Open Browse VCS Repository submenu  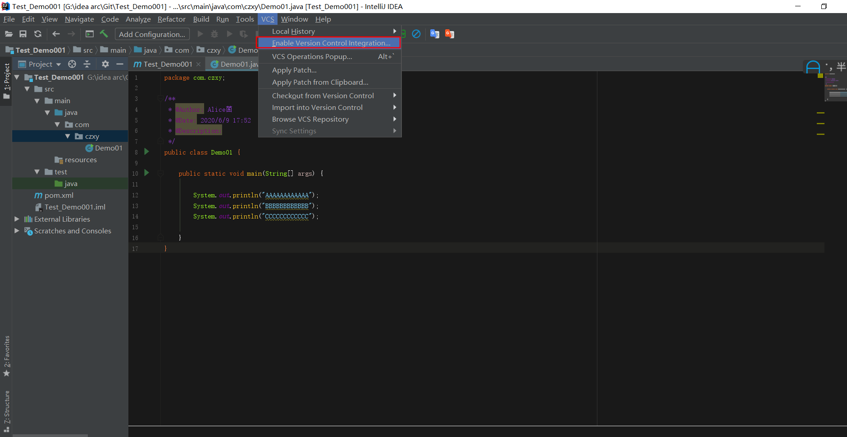pos(330,119)
